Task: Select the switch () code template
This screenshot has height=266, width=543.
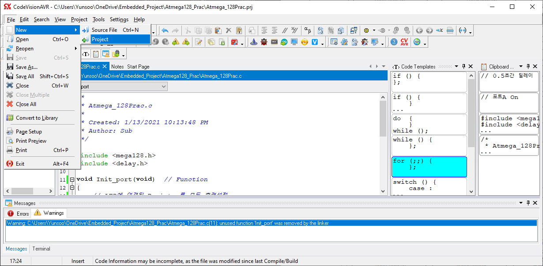Action: [429, 186]
